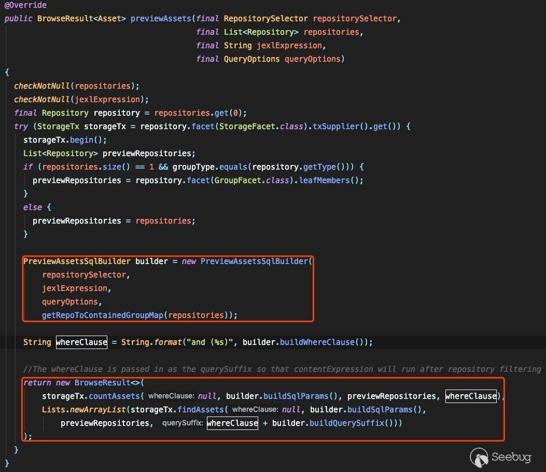Image resolution: width=546 pixels, height=472 pixels.
Task: Click the Lists.newArrayList call
Action: [83, 410]
